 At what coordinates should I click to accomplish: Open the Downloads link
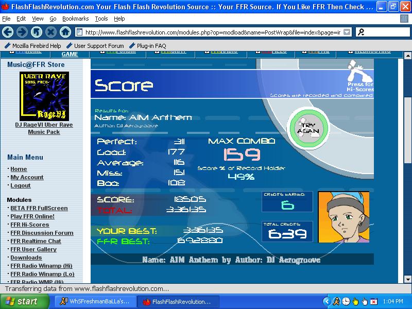26,257
